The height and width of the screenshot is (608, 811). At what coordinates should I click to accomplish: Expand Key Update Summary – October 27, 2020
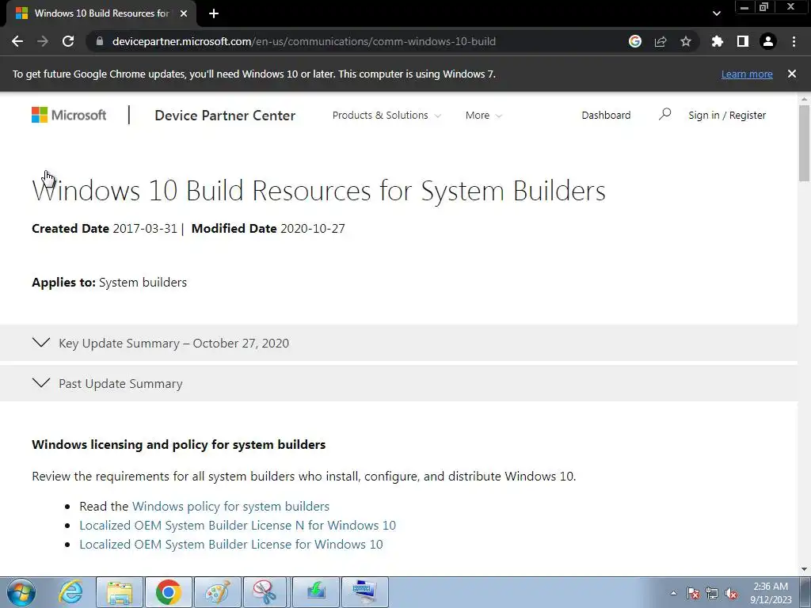coord(398,343)
